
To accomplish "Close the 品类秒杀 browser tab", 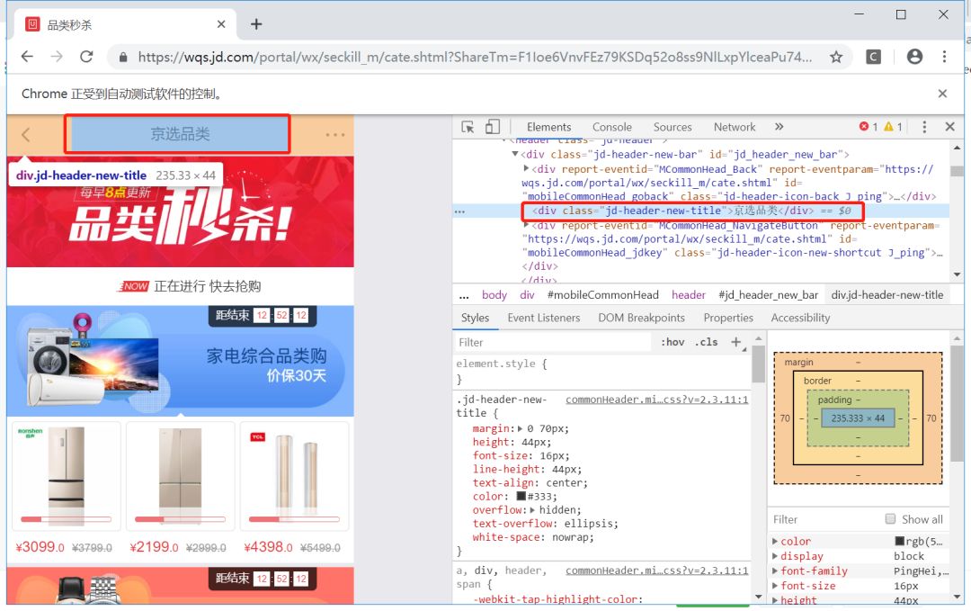I will coord(221,24).
